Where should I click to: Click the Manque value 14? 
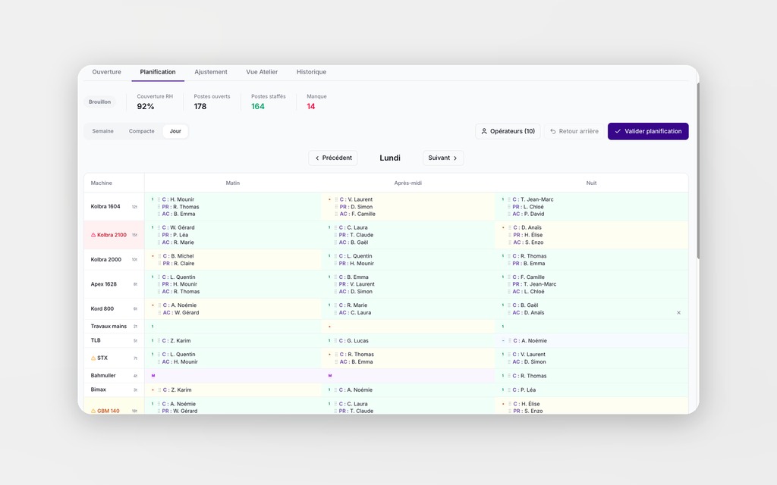point(310,106)
